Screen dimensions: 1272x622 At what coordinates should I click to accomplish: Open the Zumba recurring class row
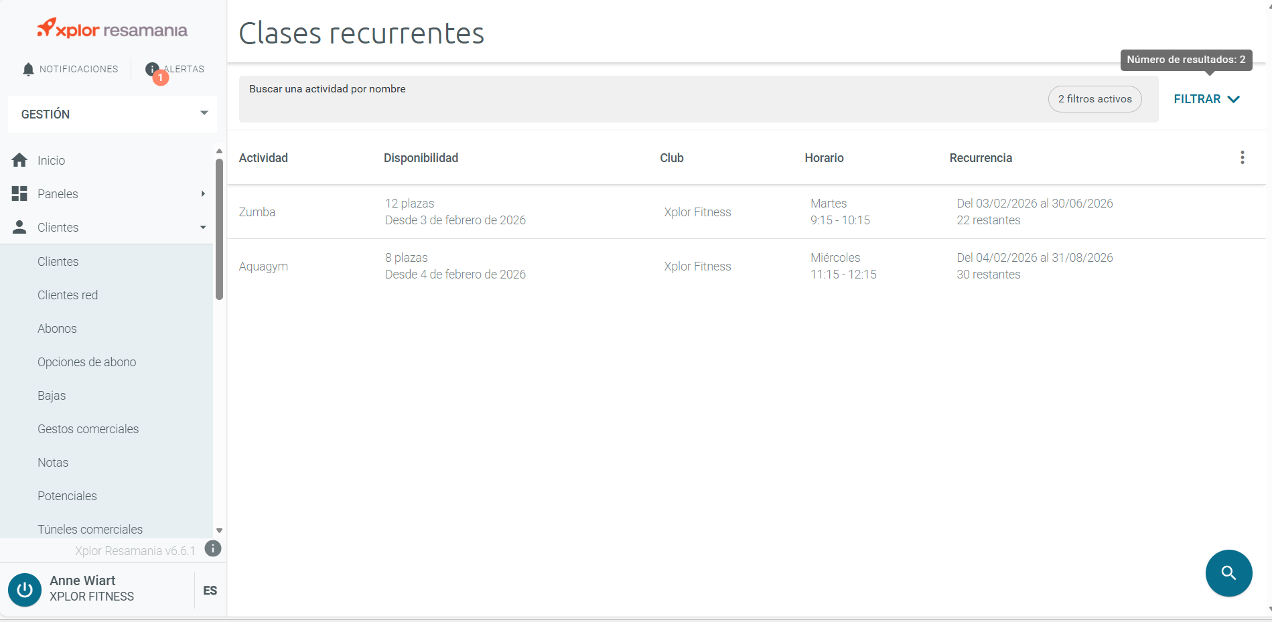tap(746, 212)
